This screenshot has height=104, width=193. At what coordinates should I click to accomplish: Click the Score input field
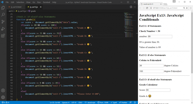point(158,90)
